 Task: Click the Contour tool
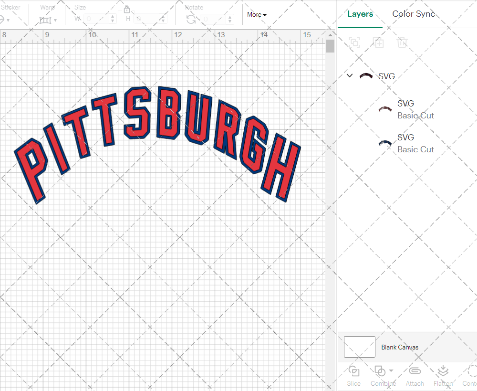[470, 376]
